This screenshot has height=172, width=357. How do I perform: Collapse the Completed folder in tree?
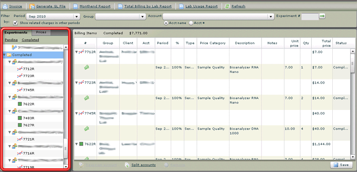(4, 55)
